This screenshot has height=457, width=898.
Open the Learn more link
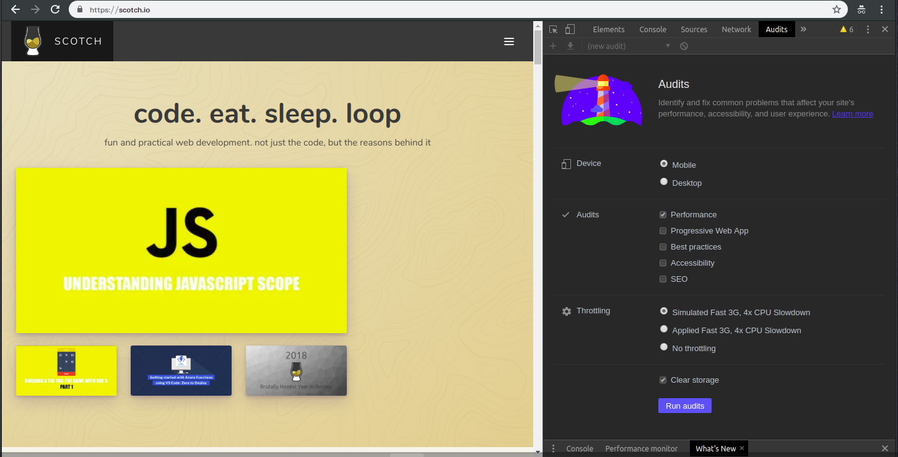pyautogui.click(x=852, y=114)
